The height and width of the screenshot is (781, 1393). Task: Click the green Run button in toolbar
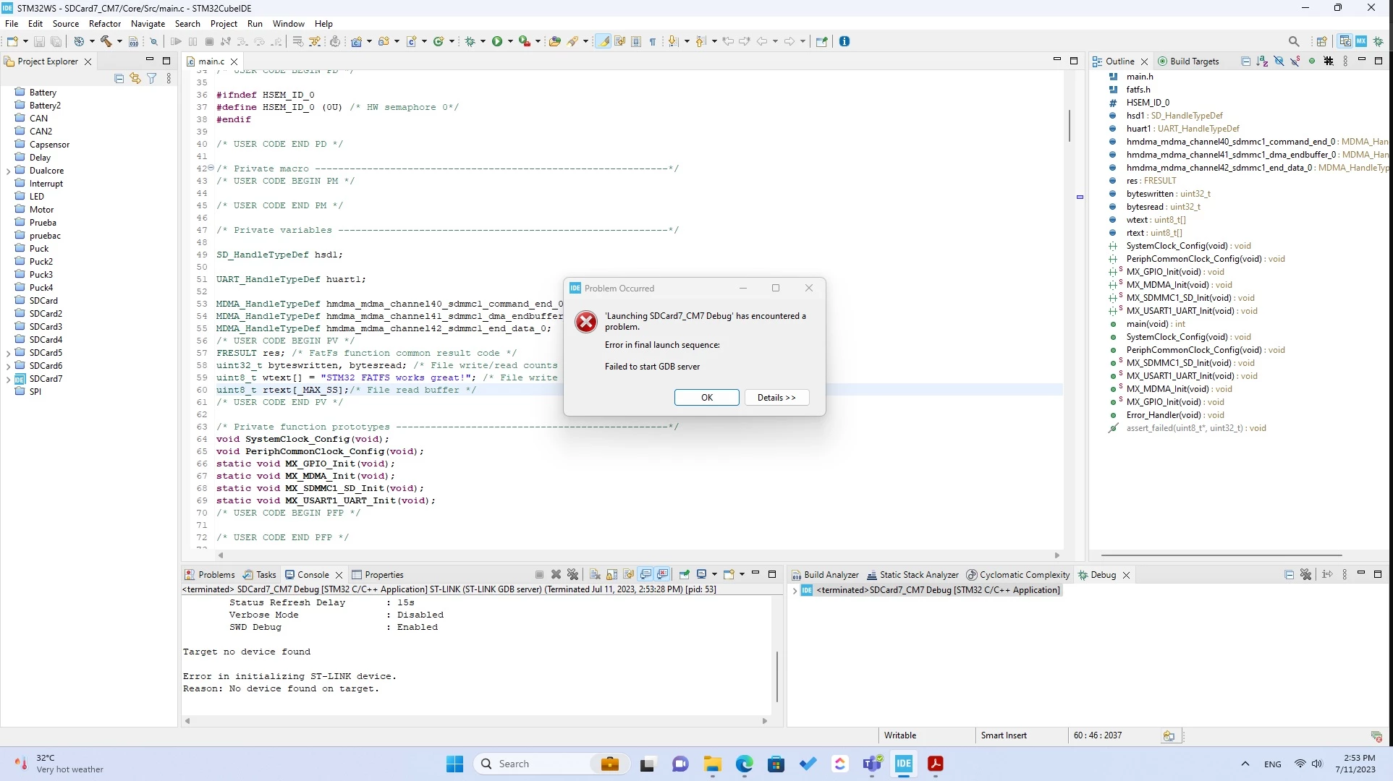[497, 41]
